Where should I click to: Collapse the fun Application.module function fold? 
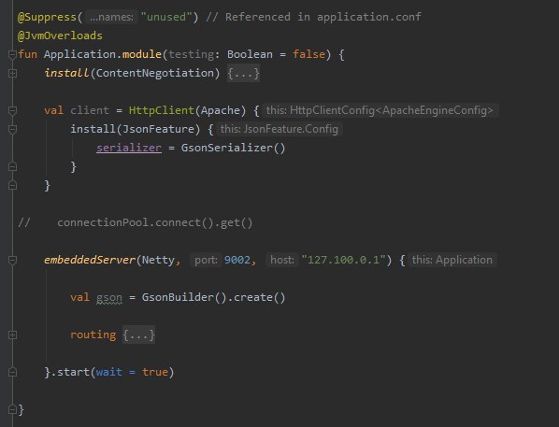pyautogui.click(x=12, y=54)
